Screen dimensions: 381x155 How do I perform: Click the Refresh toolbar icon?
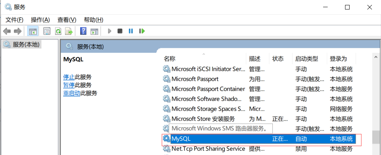coord(58,31)
